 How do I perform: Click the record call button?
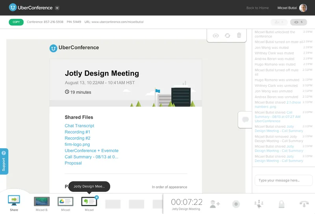pyautogui.click(x=236, y=204)
